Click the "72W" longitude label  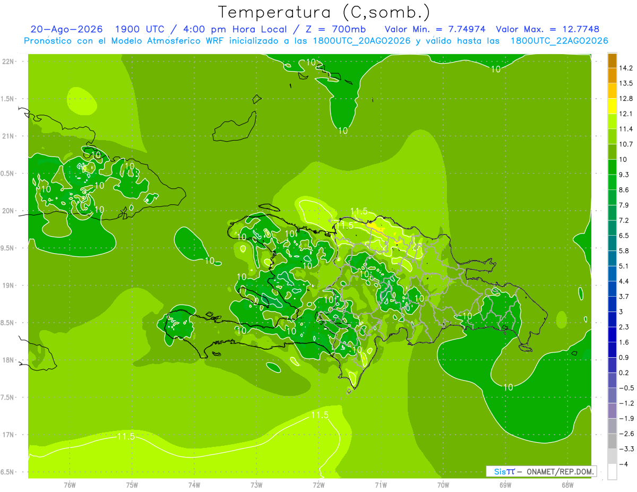pos(318,485)
